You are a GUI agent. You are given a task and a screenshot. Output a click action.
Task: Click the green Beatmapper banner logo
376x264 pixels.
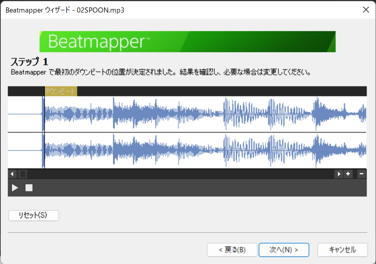[x=188, y=42]
